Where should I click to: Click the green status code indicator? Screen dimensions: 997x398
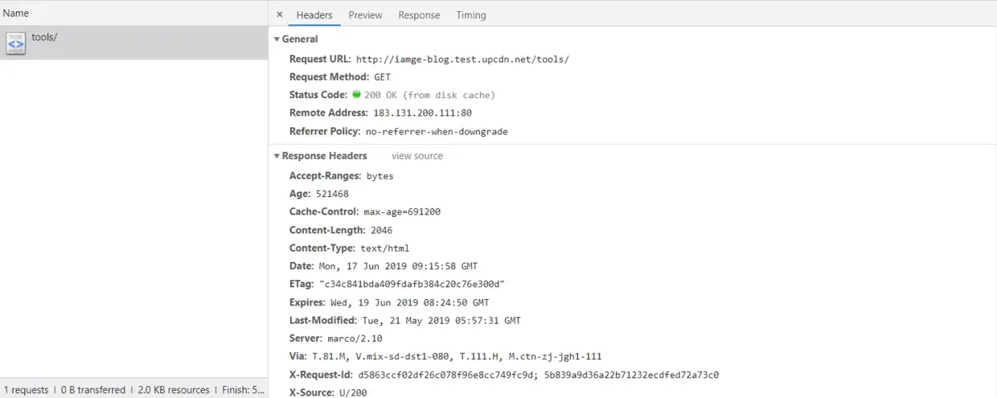pos(356,95)
